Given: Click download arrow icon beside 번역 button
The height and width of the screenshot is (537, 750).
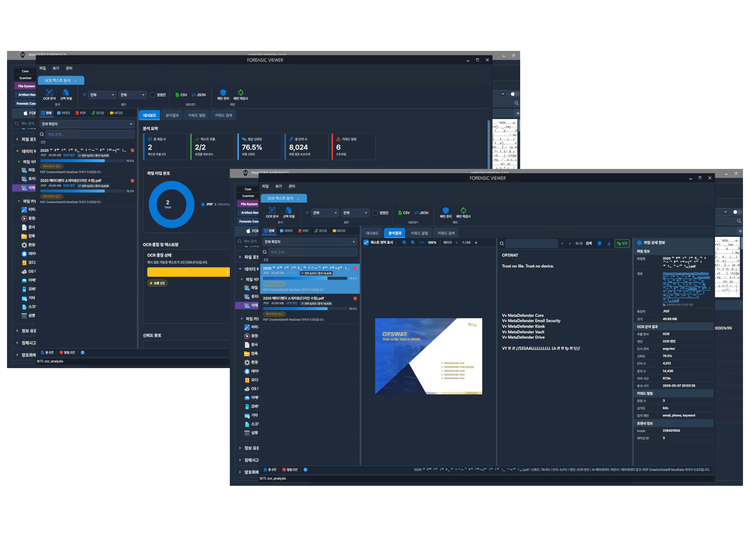Looking at the screenshot, I should pyautogui.click(x=609, y=243).
